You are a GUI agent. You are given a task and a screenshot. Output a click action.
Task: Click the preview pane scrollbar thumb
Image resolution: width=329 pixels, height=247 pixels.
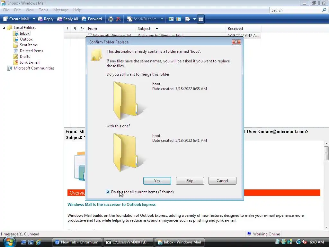pyautogui.click(x=326, y=153)
